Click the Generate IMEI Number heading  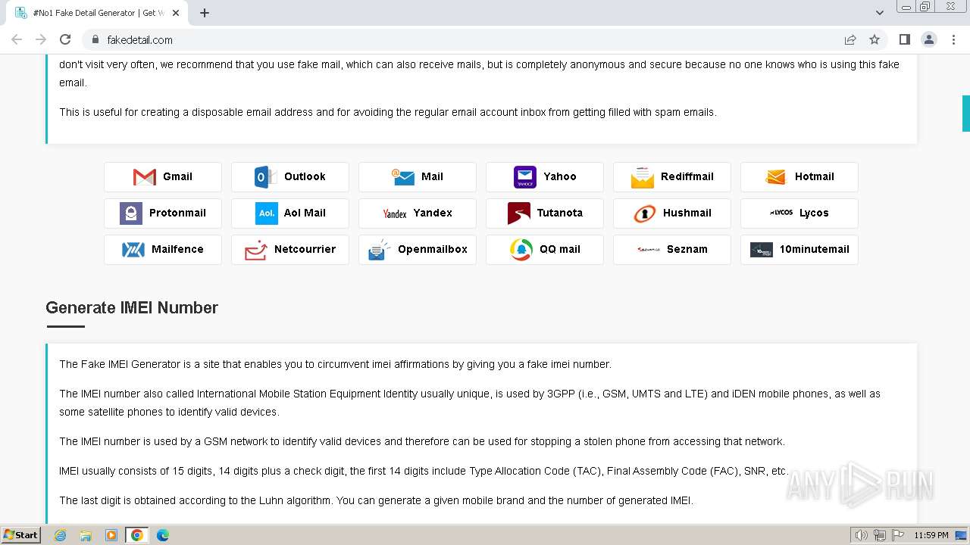(x=132, y=307)
